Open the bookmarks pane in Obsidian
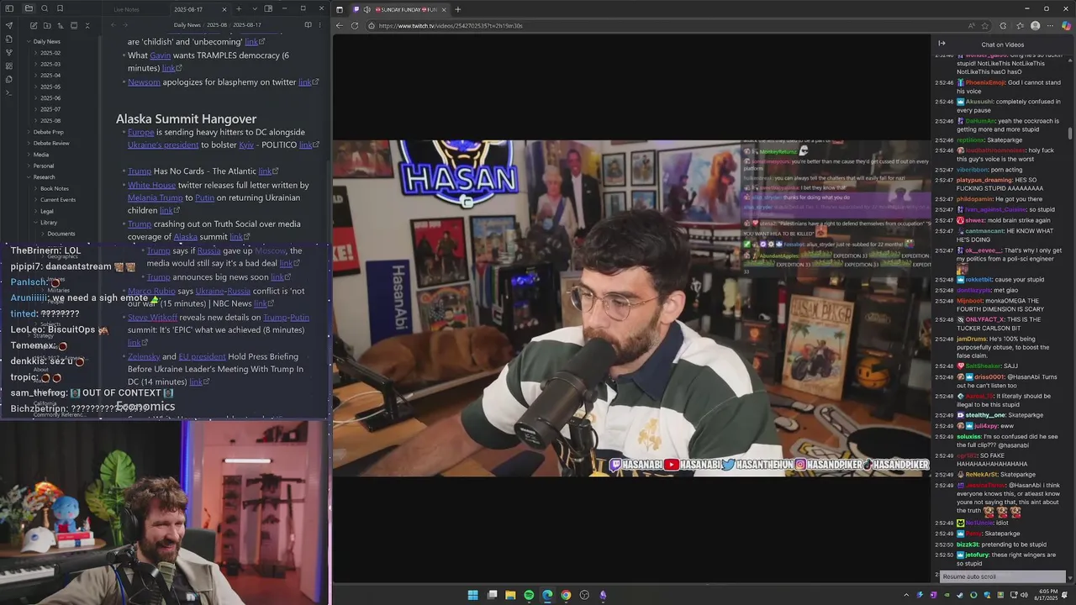The width and height of the screenshot is (1076, 605). 60,8
